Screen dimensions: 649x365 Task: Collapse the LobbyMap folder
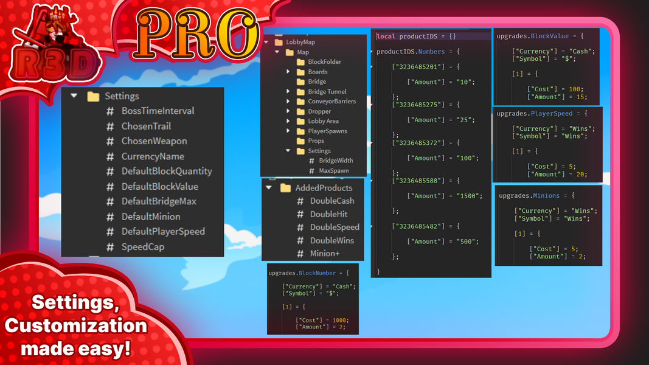(266, 42)
